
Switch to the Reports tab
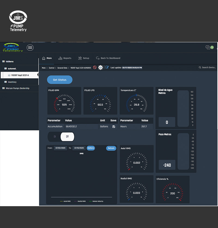pos(65,58)
